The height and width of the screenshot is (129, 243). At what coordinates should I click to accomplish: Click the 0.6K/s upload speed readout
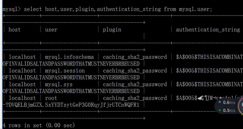pyautogui.click(x=229, y=102)
